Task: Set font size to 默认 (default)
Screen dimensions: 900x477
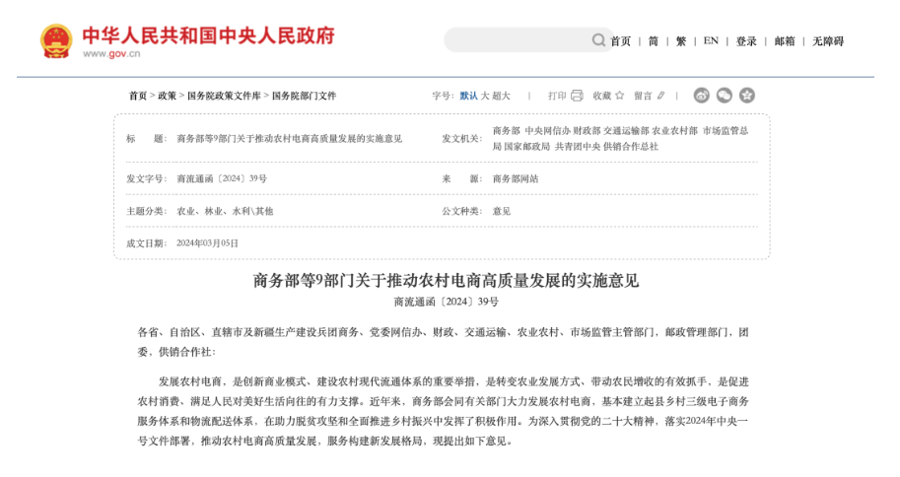Action: coord(468,96)
